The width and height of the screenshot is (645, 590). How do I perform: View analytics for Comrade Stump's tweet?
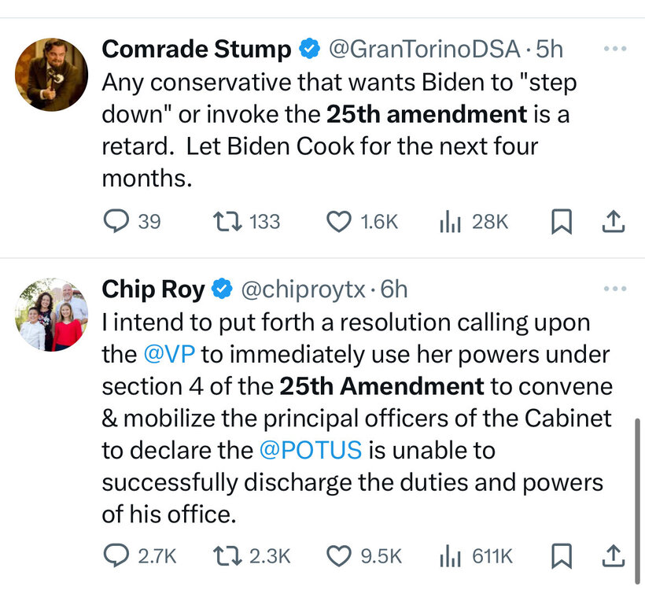(x=449, y=223)
